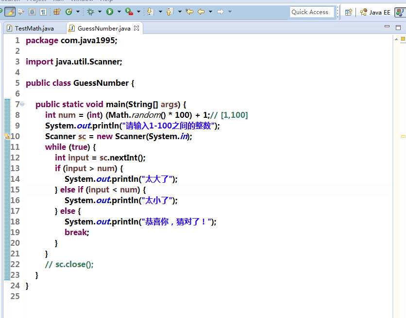Image resolution: width=406 pixels, height=318 pixels.
Task: Collapse the main method fold at line 7
Action: point(22,104)
